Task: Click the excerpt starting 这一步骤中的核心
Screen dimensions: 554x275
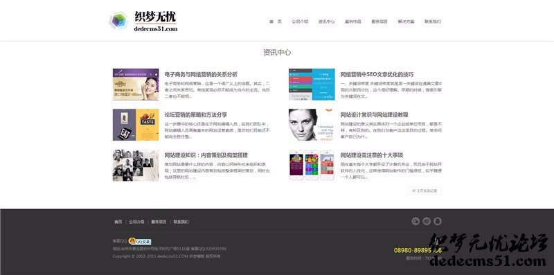Action: (217, 130)
